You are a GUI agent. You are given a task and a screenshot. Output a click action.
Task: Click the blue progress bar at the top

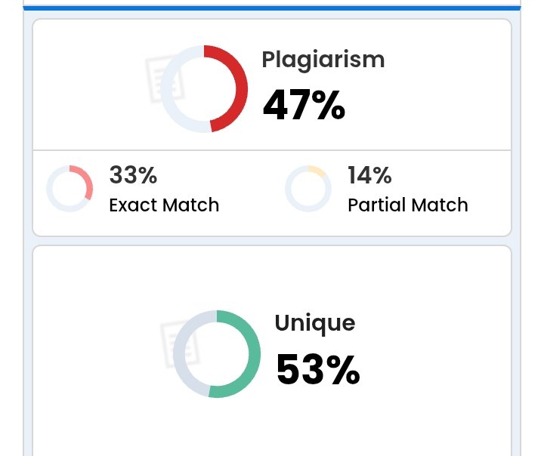pyautogui.click(x=272, y=8)
